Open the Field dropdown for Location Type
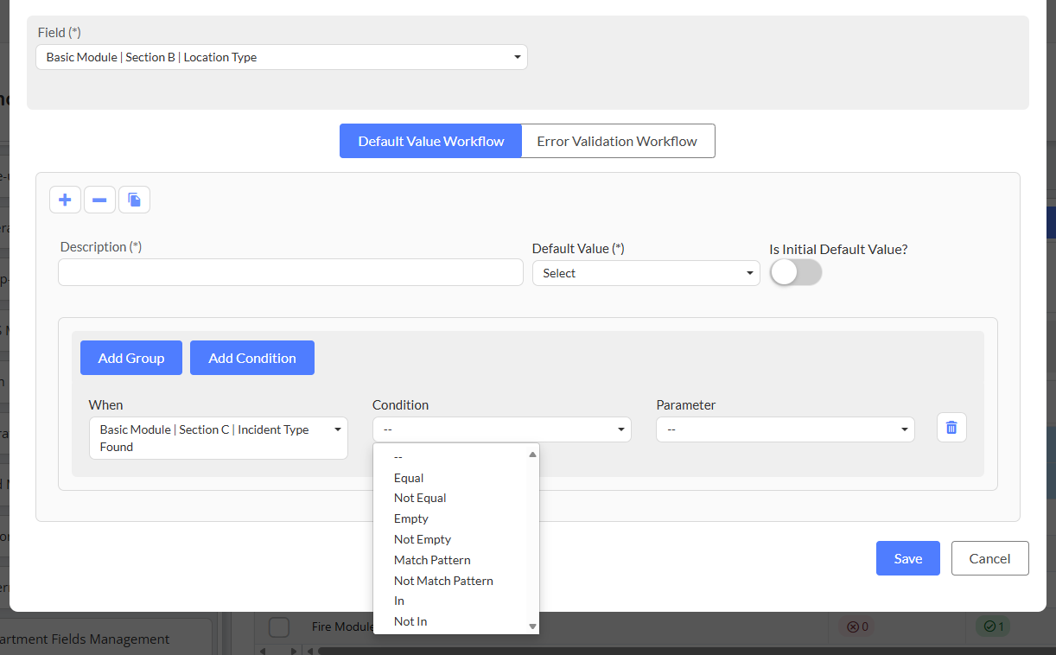Viewport: 1056px width, 655px height. pos(282,57)
